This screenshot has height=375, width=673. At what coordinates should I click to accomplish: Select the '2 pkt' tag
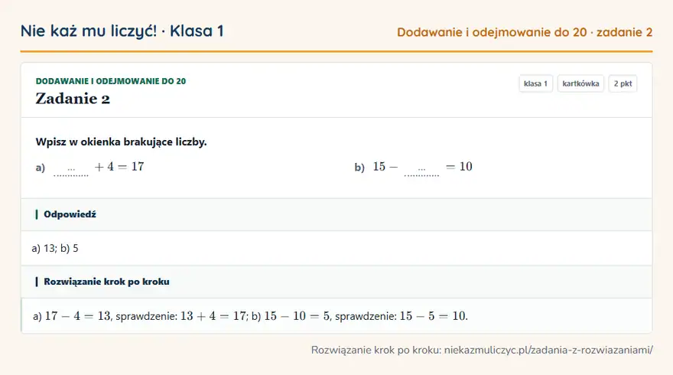(623, 83)
